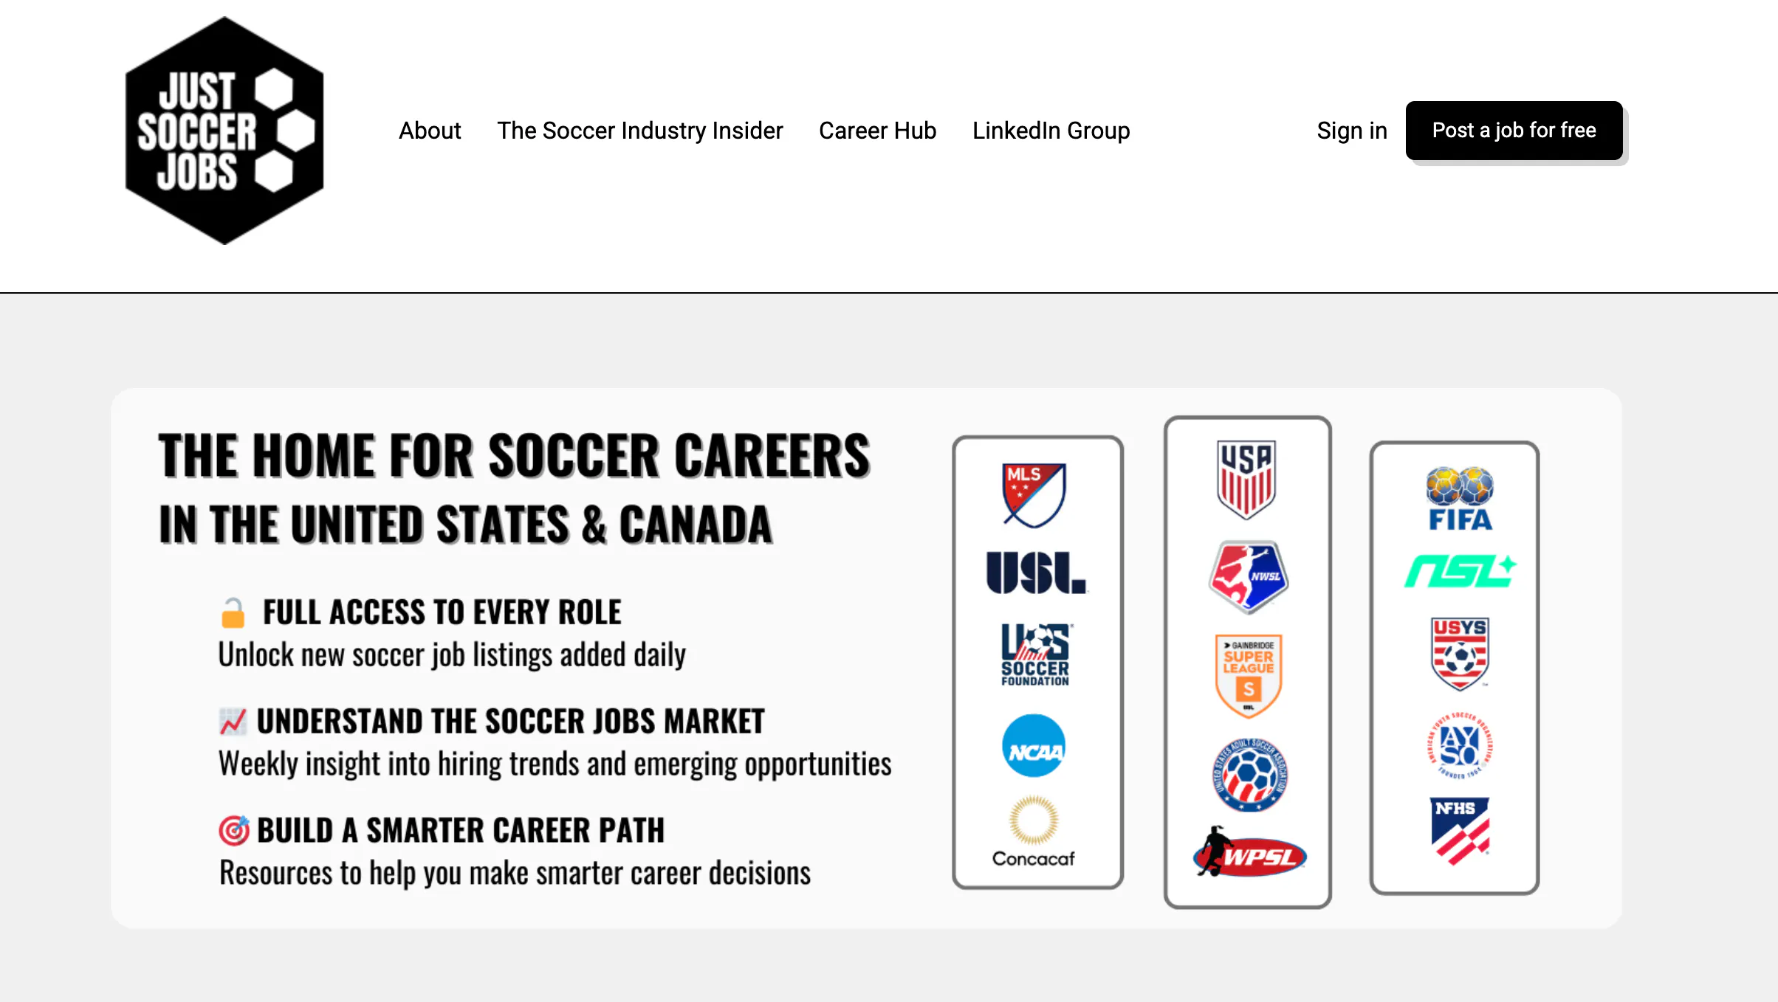Click the Concacaf logo

click(x=1034, y=832)
